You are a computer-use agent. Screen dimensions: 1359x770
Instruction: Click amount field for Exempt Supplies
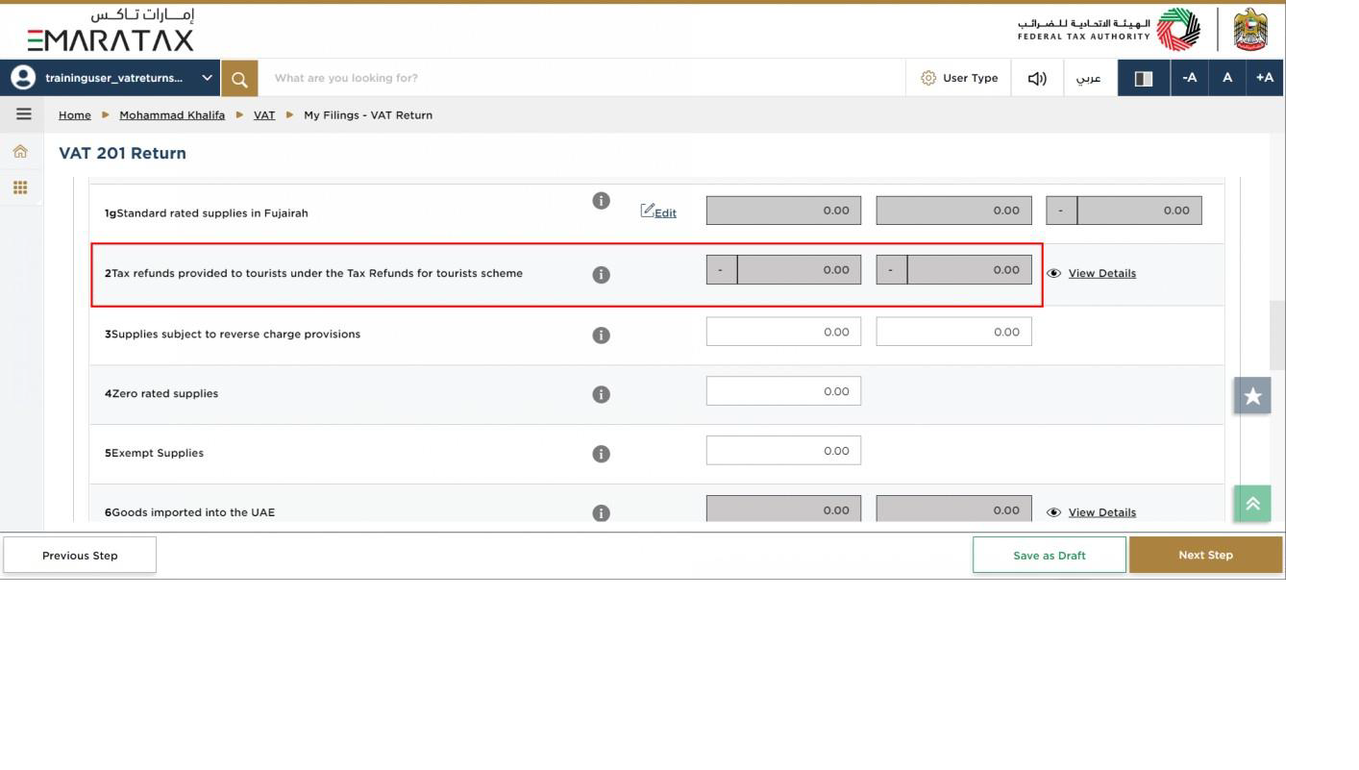[783, 451]
